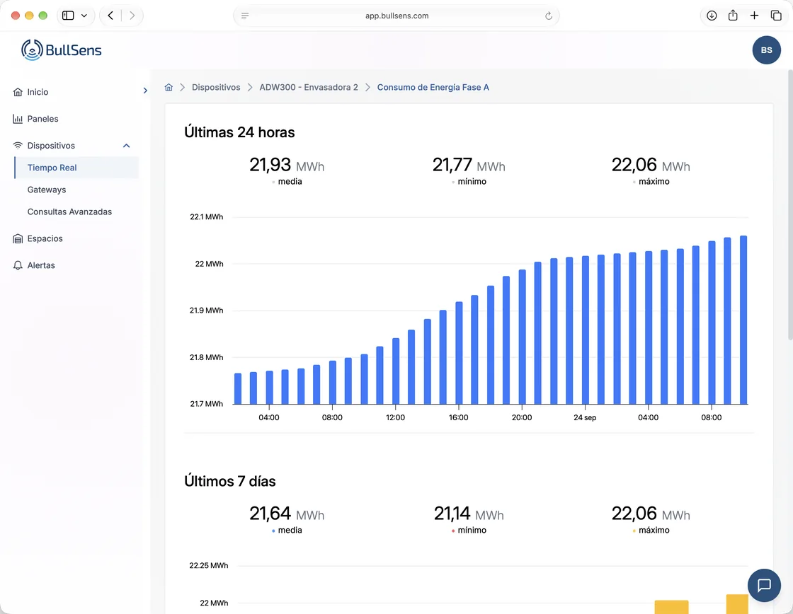Click the Inicio house icon in the sidebar
The image size is (793, 614).
pos(18,92)
